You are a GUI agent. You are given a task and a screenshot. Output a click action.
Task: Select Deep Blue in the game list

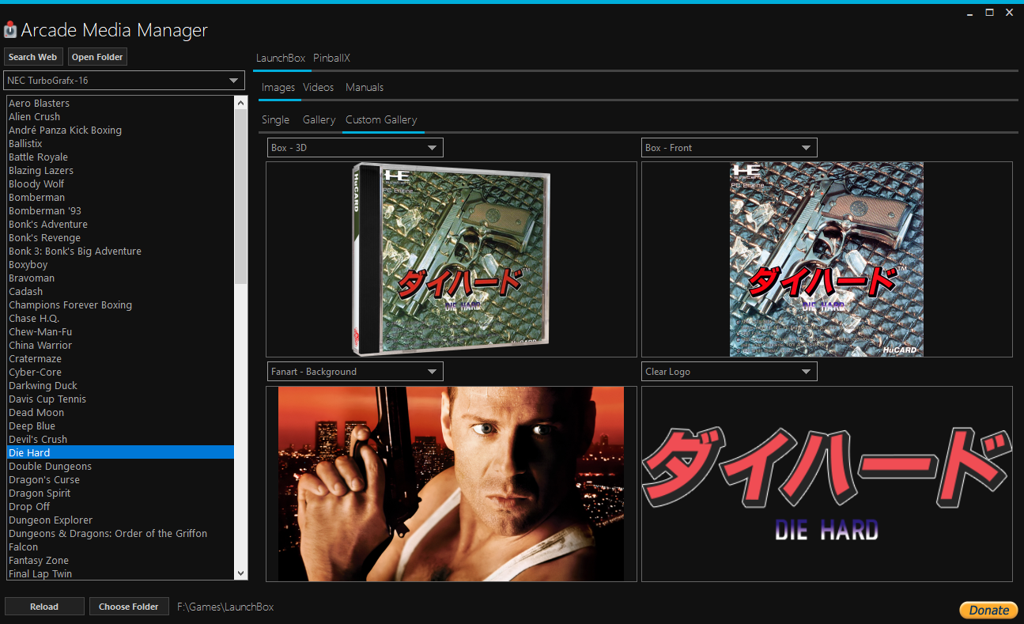(x=120, y=426)
